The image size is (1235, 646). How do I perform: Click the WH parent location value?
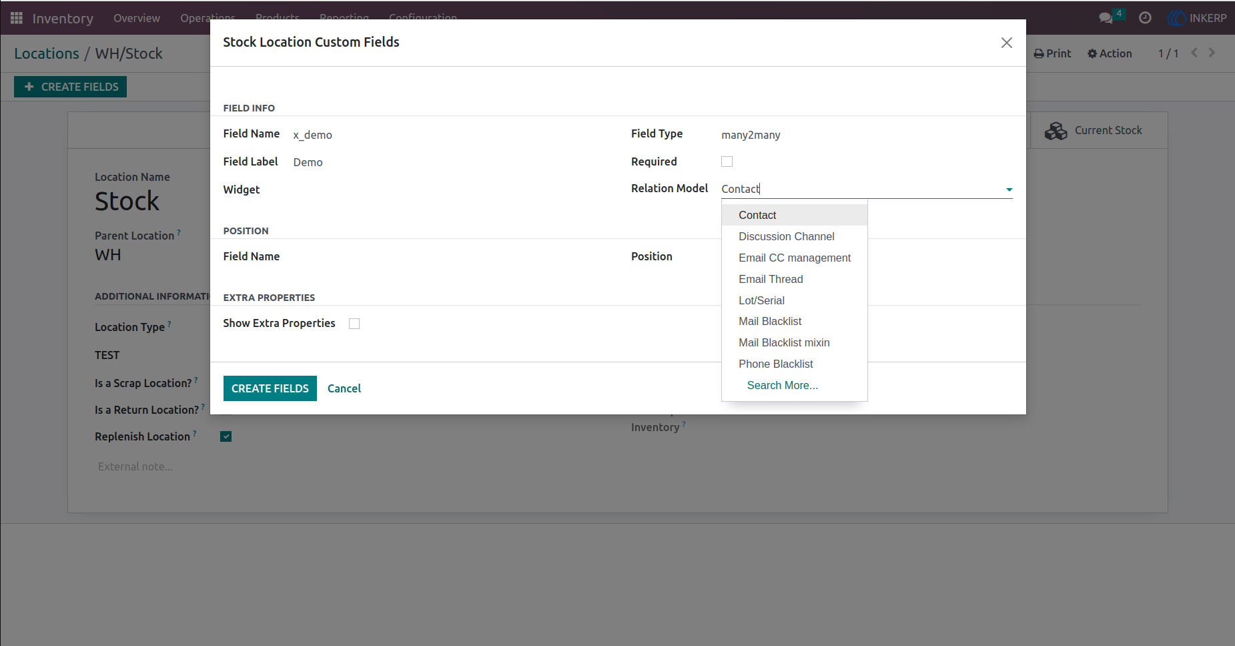coord(108,255)
